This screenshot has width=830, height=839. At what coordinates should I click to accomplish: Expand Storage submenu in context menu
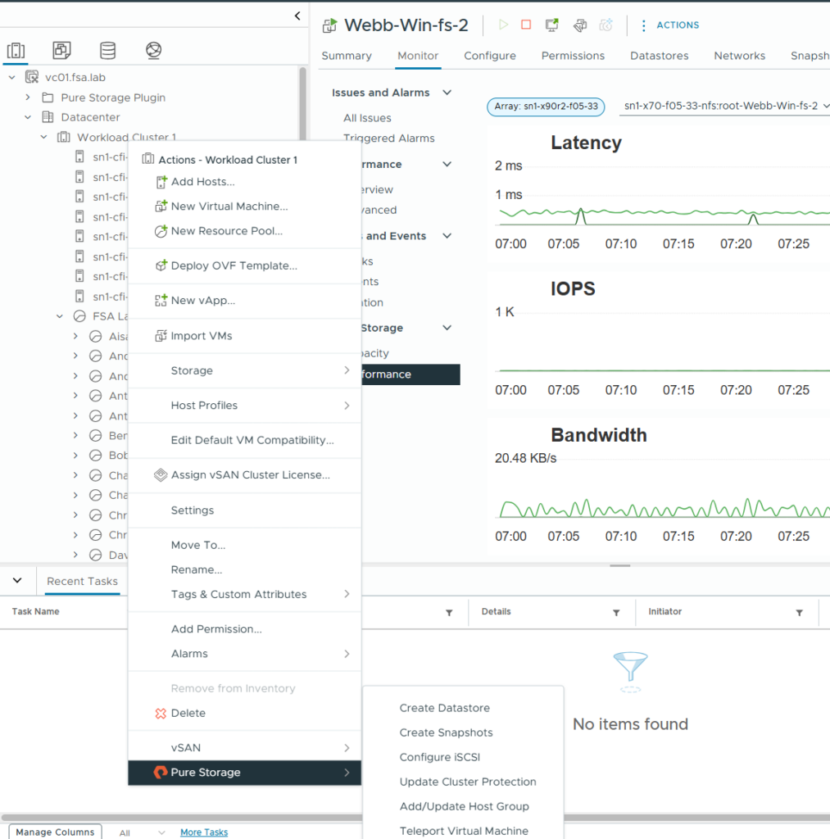[244, 370]
